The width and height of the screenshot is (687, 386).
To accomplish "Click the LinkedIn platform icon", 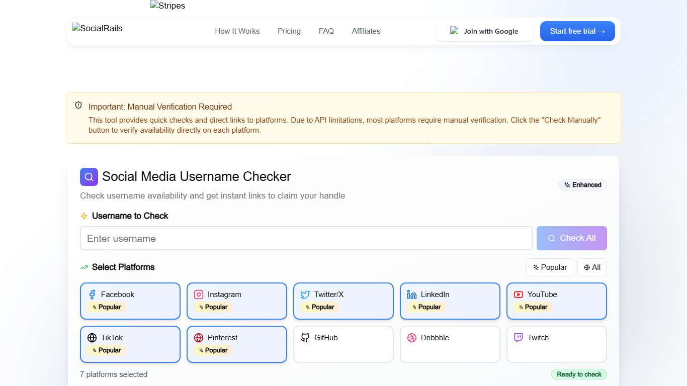I will 412,295.
